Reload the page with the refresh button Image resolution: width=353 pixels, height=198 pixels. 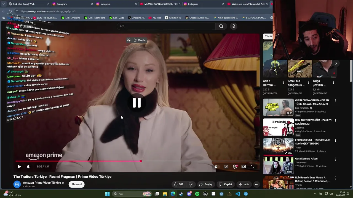tap(10, 11)
